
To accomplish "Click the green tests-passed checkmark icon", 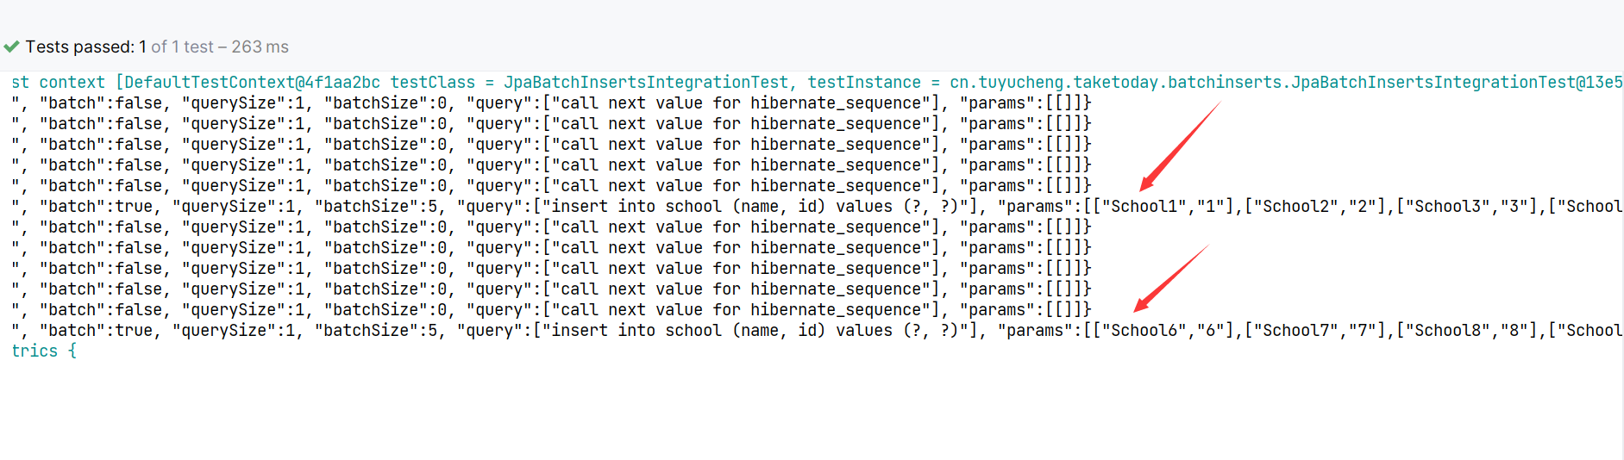I will [11, 47].
